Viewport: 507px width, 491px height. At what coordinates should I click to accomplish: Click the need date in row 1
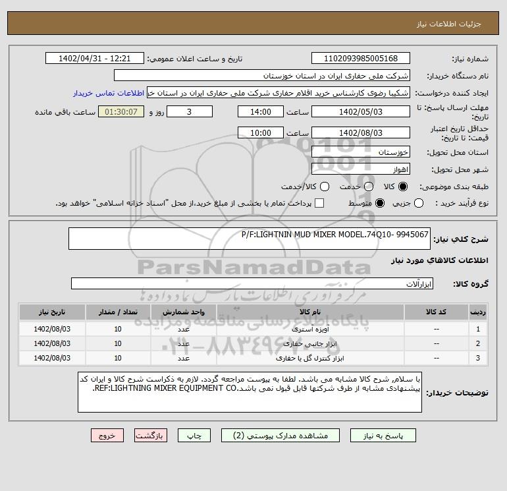tap(52, 329)
